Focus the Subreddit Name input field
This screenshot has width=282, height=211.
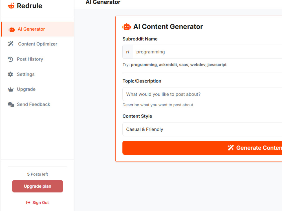208,52
